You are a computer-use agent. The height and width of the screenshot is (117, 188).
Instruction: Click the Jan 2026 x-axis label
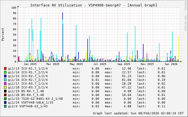pyautogui.click(x=171, y=64)
